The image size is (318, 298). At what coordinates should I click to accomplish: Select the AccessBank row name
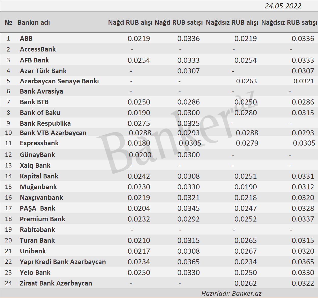(x=38, y=49)
